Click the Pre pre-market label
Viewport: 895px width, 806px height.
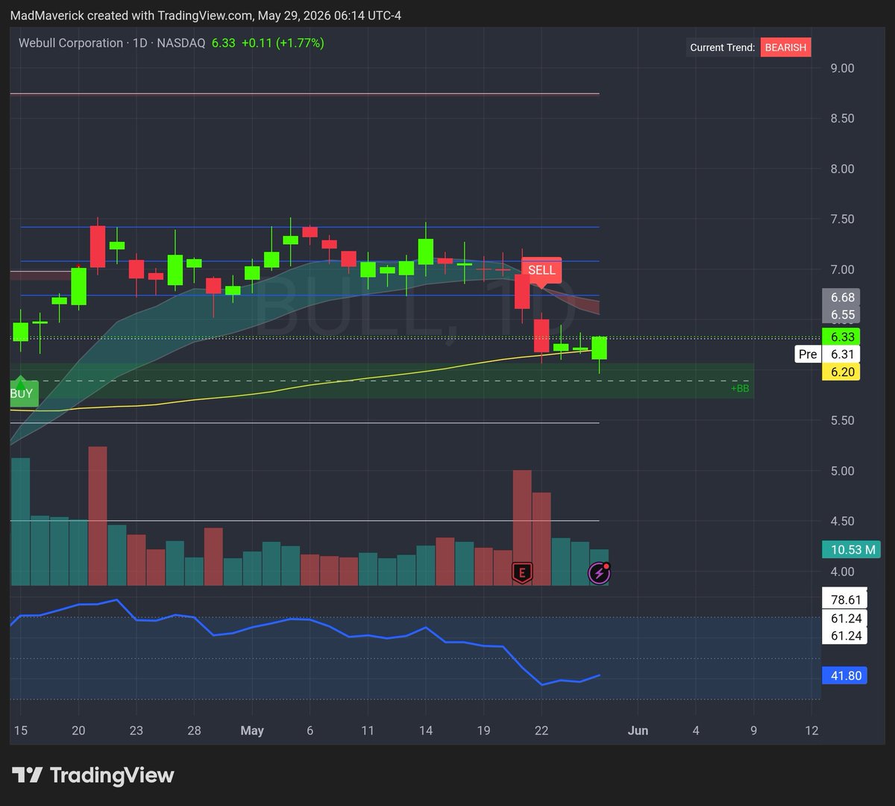click(808, 354)
